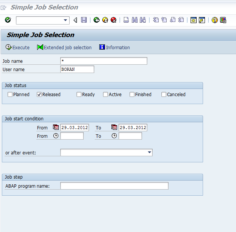Enable the Ready checkbox
Image resolution: width=236 pixels, height=232 pixels.
79,94
